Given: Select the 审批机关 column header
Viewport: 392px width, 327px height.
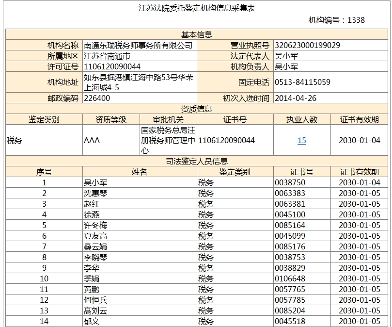Looking at the screenshot, I should click(168, 119).
